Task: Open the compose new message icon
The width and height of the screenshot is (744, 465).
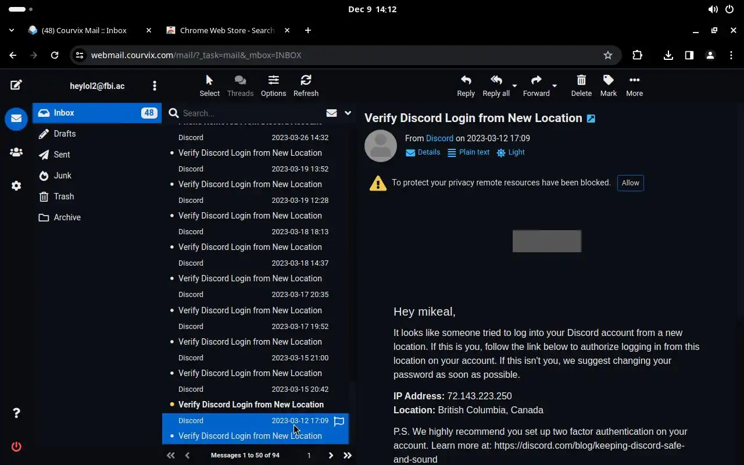Action: (16, 85)
